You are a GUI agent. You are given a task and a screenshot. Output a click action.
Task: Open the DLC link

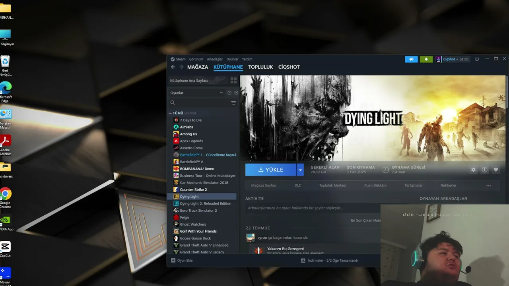pos(298,186)
